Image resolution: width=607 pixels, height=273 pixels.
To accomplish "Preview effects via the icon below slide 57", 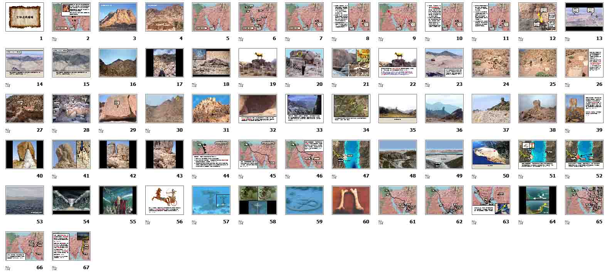I will pos(194,222).
